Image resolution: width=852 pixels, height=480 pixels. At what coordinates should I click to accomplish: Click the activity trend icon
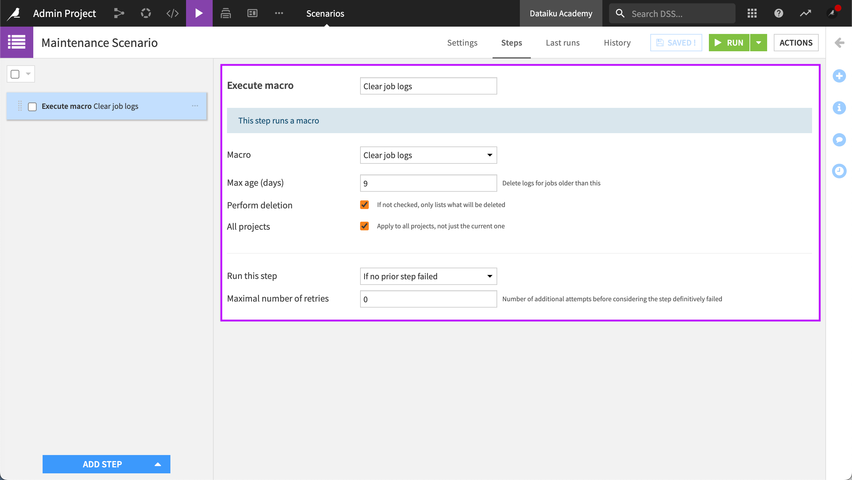point(805,13)
